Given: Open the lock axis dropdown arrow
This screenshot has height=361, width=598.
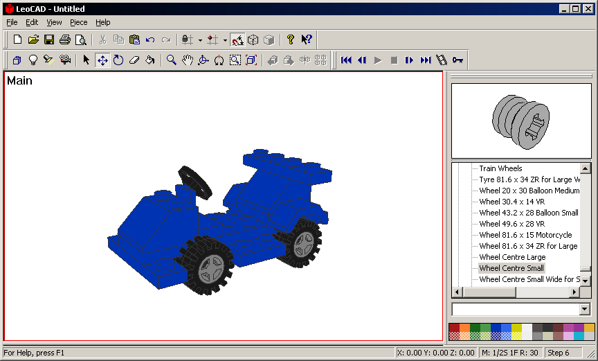Looking at the screenshot, I should (x=225, y=40).
